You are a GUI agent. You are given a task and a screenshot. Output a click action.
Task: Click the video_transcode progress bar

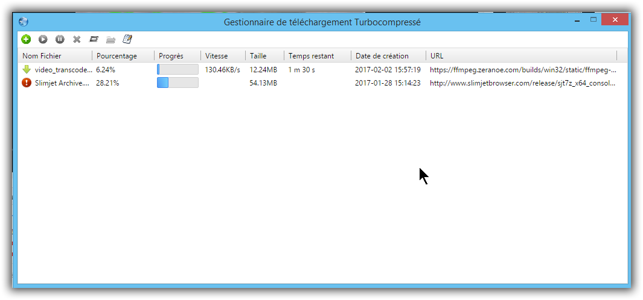(178, 69)
